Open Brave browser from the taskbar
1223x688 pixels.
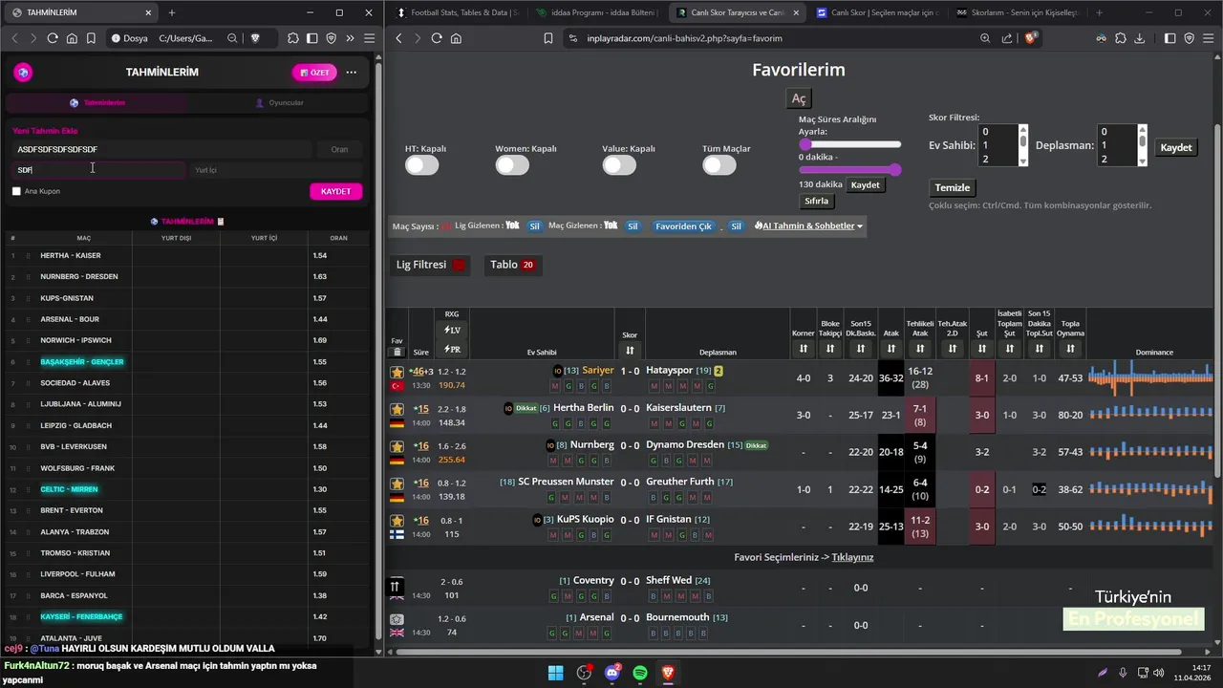click(668, 673)
